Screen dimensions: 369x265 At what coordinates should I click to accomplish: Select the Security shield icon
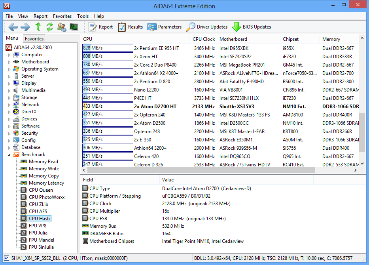pyautogui.click(x=16, y=133)
